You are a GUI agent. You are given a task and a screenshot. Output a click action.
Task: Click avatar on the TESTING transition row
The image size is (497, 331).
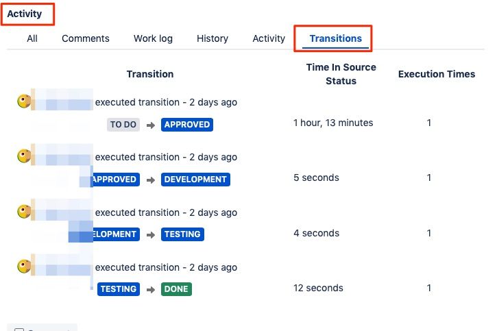click(x=24, y=212)
